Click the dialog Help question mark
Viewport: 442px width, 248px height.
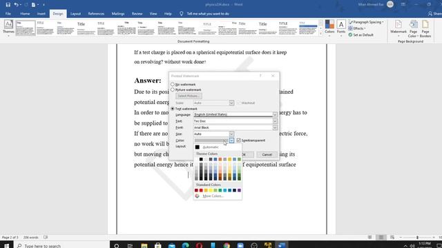[260, 76]
